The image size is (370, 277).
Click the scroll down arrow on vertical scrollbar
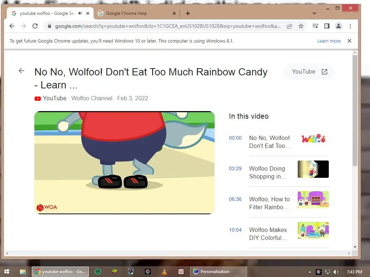355,247
